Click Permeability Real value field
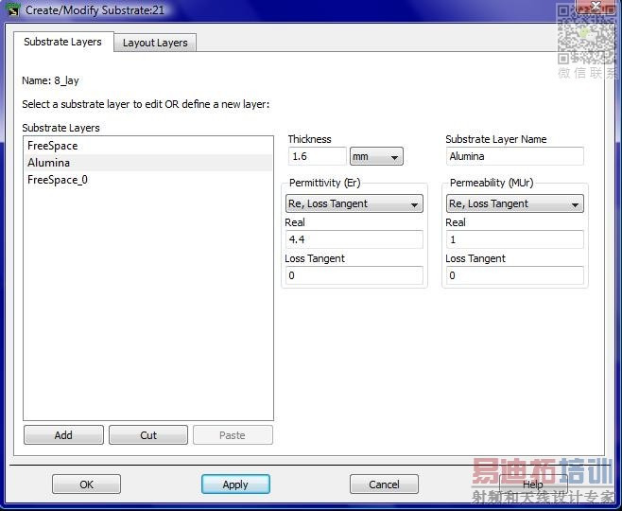 coord(514,239)
